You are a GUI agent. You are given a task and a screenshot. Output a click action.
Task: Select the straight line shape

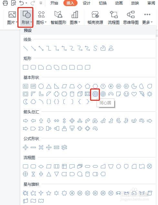[26, 48]
